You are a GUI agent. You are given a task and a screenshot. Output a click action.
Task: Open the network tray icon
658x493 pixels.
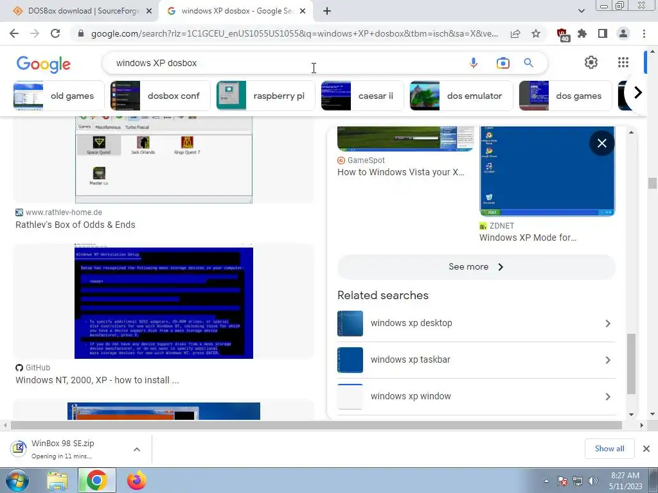(578, 481)
